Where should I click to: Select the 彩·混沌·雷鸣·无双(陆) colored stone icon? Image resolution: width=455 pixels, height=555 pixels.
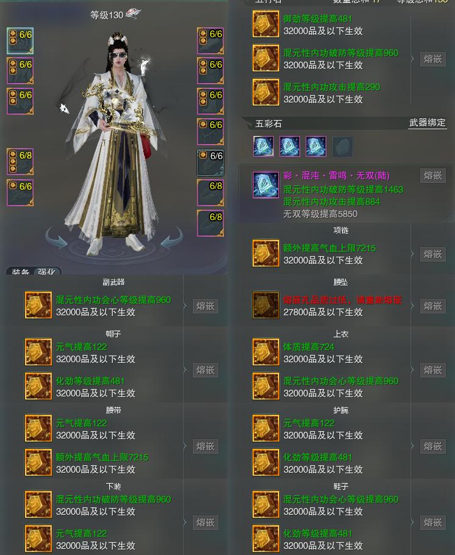pos(265,185)
